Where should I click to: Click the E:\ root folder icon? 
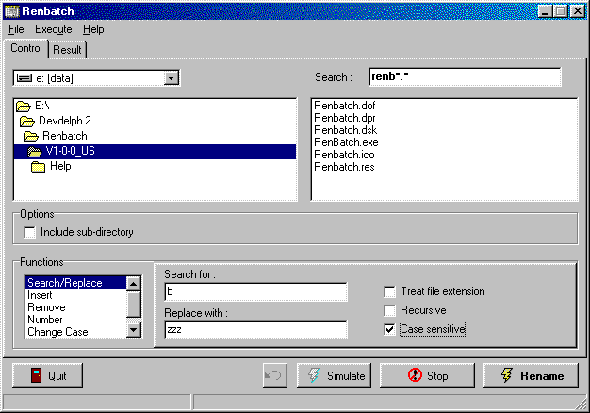click(24, 107)
